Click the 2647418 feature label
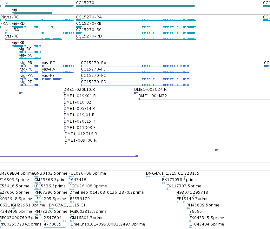 [x=77, y=180]
